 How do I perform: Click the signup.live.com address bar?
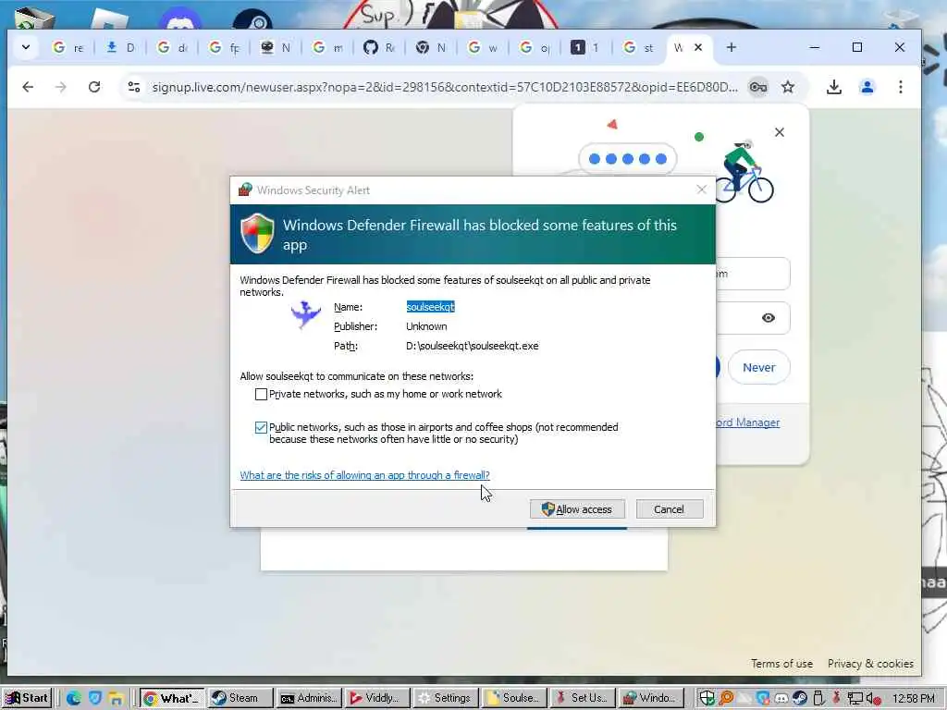445,87
